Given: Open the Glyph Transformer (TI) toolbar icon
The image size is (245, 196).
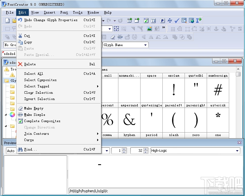Looking at the screenshot, I should point(154,21).
